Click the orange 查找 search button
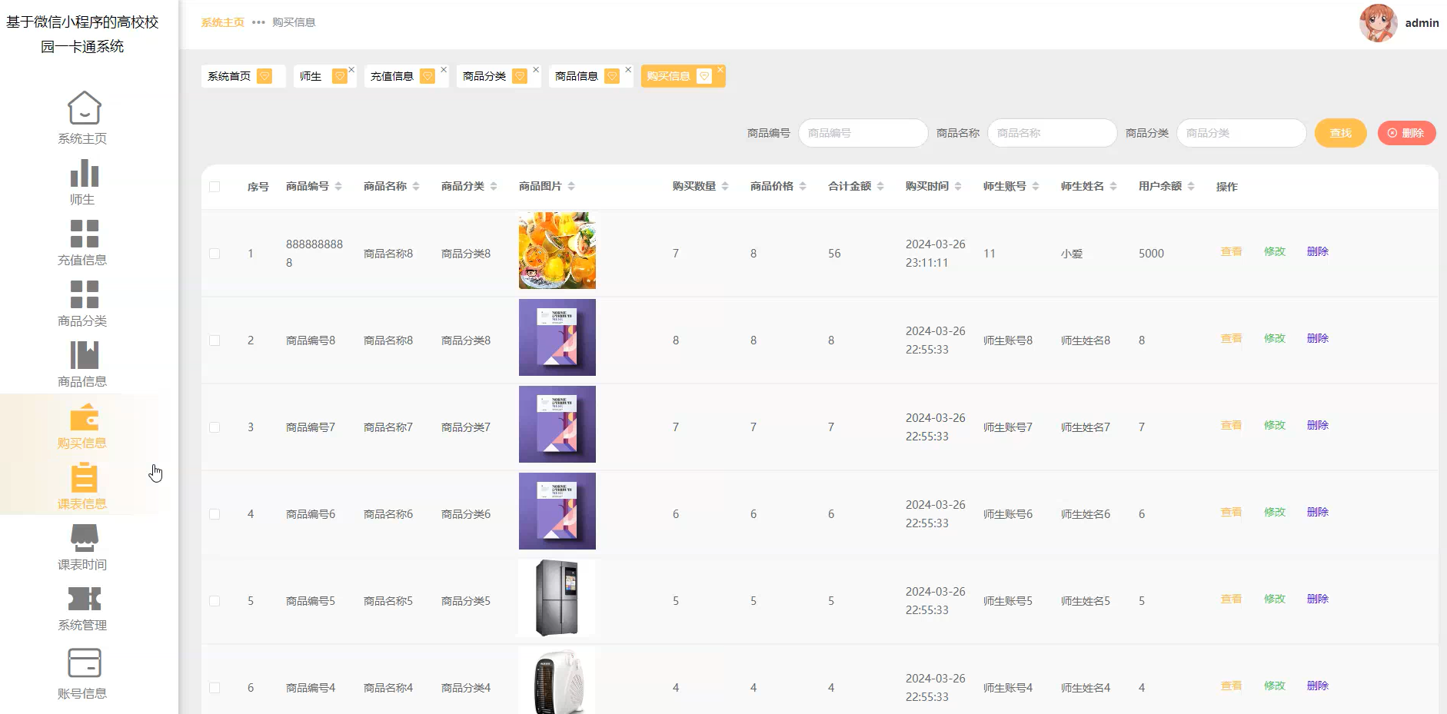 [1340, 133]
